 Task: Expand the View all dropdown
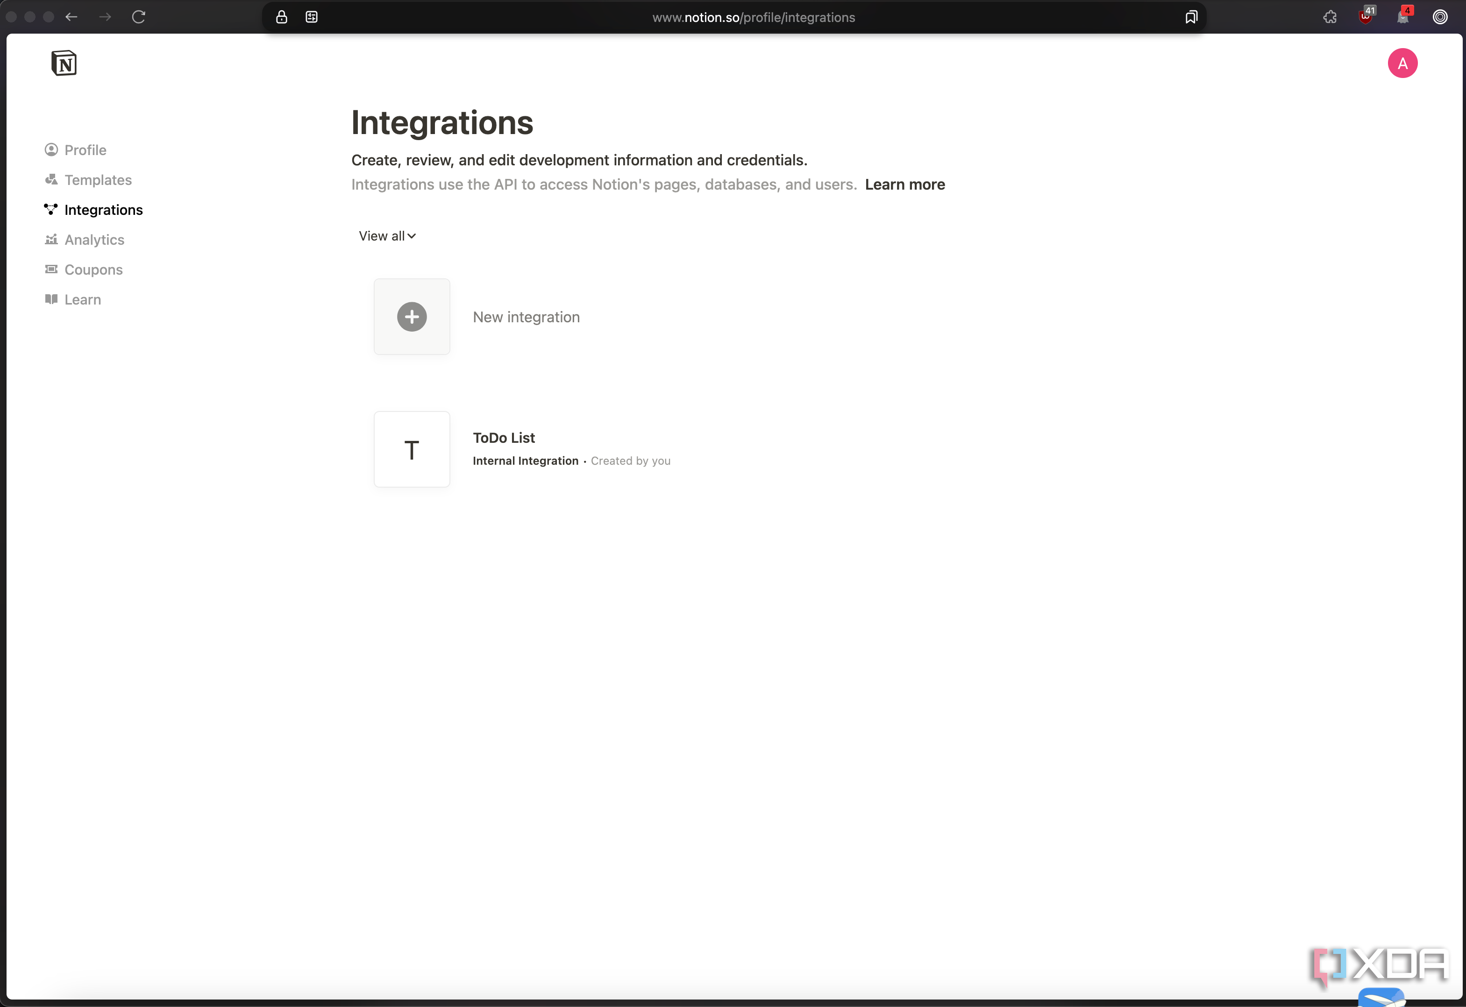point(387,236)
